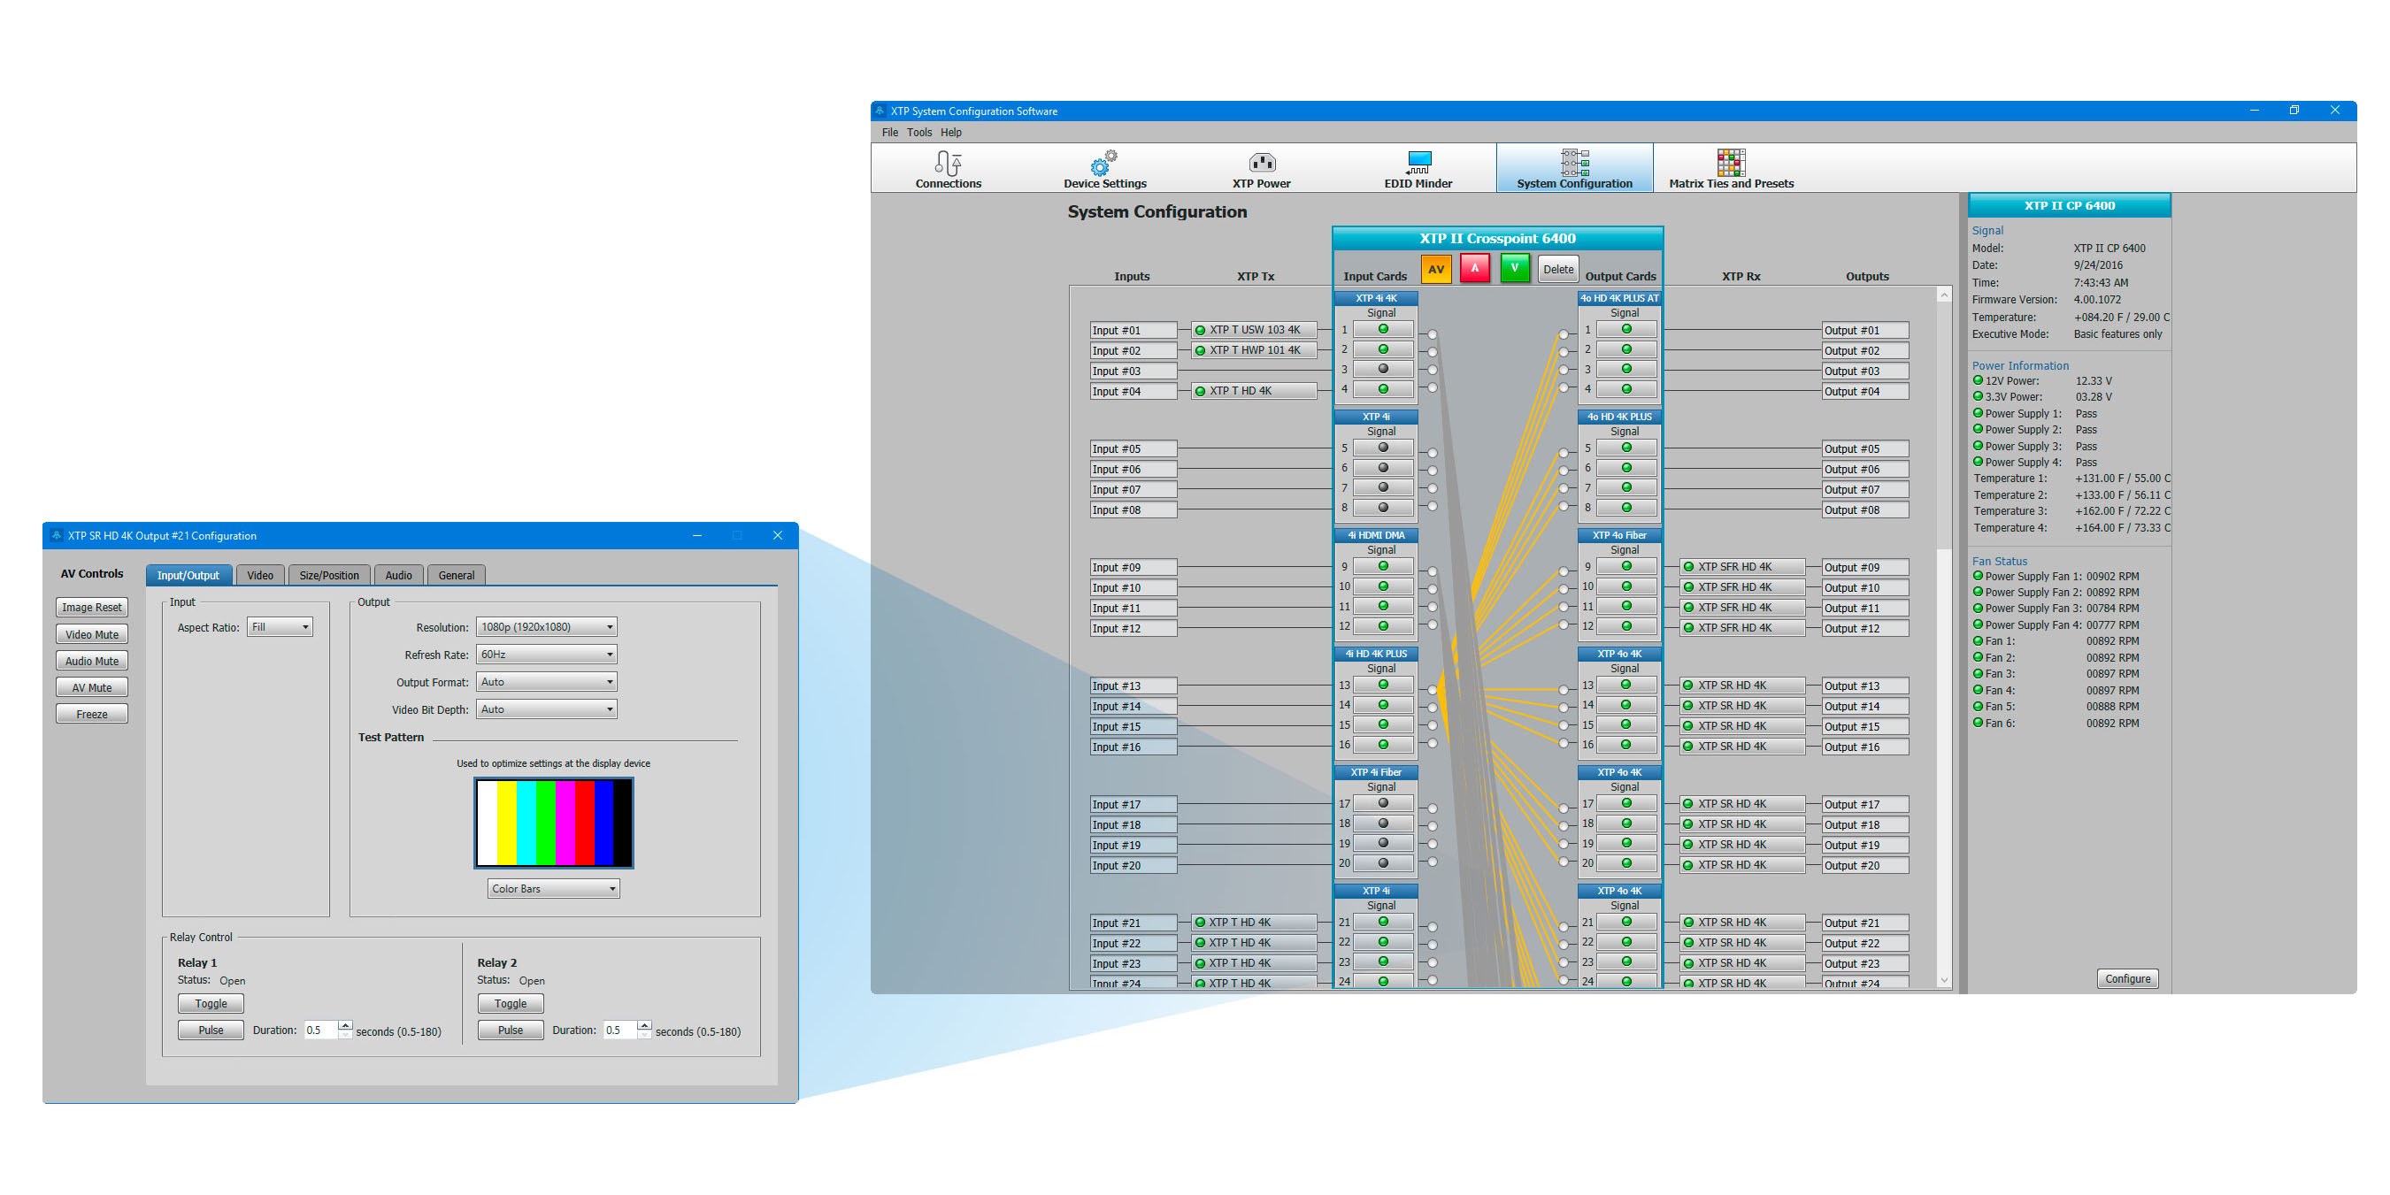This screenshot has width=2390, height=1195.
Task: Open the Resolution dropdown
Action: coord(547,627)
